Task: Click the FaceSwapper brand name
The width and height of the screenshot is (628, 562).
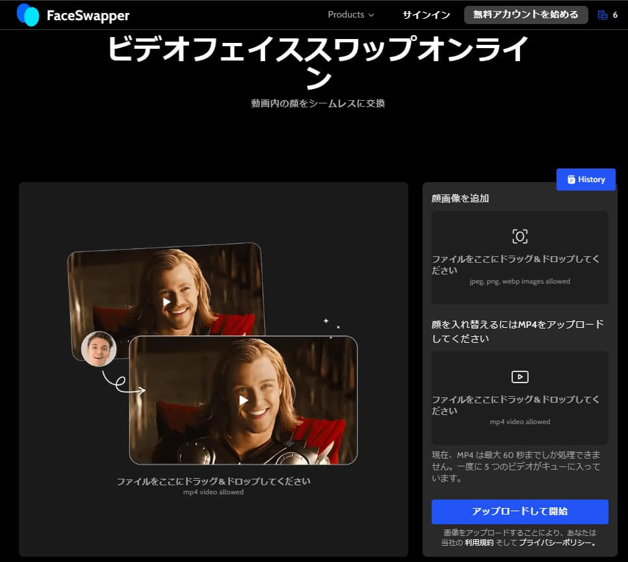Action: pos(88,15)
